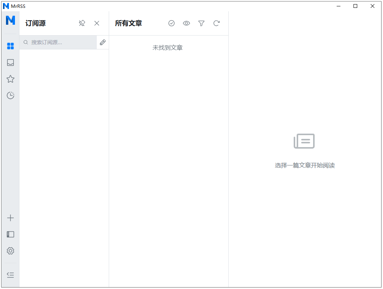Select the all feeds grid icon
Screen dimensions: 383x289
(10, 46)
